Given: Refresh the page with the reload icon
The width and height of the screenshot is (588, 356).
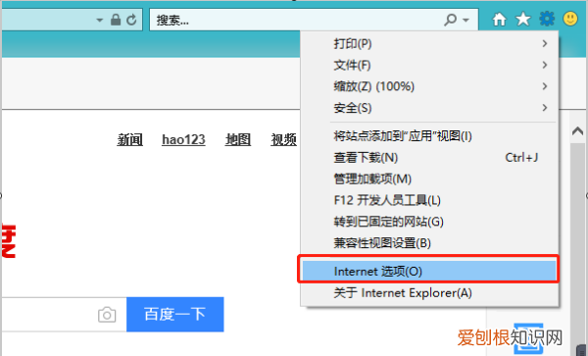Looking at the screenshot, I should (x=131, y=20).
